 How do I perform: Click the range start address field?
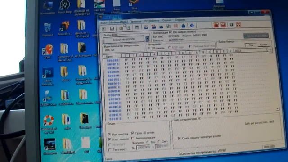[144, 147]
